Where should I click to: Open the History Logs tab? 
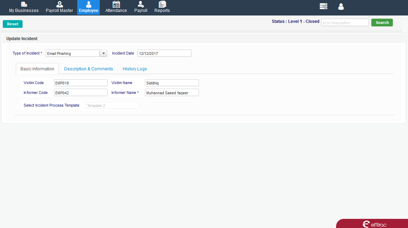(x=135, y=69)
